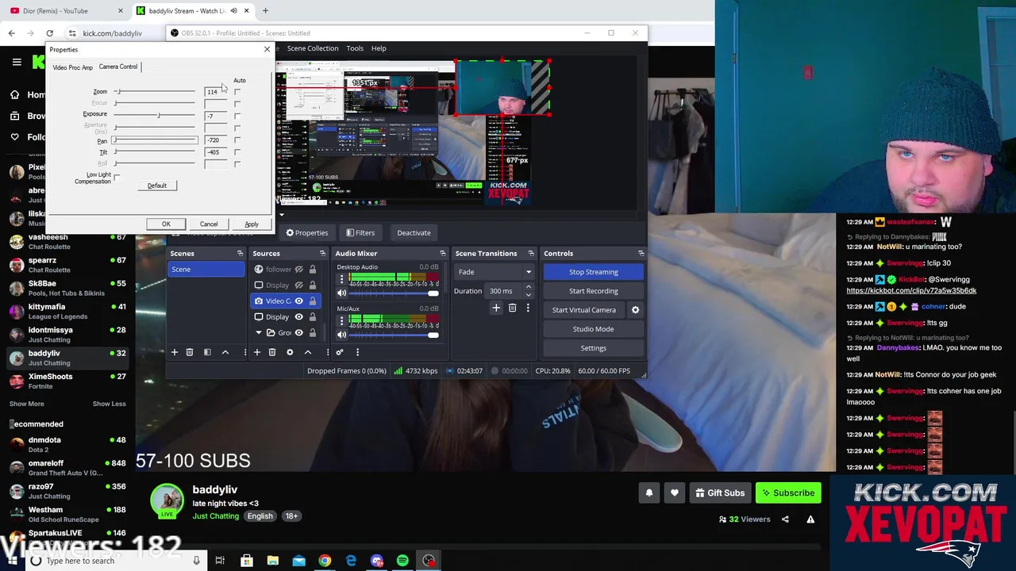
Task: Move source up arrow in Sources toolbar
Action: [x=308, y=352]
